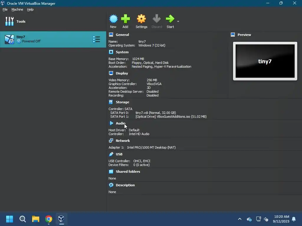Click the power status icon beside Powered Off
Image resolution: width=302 pixels, height=226 pixels.
click(x=19, y=41)
